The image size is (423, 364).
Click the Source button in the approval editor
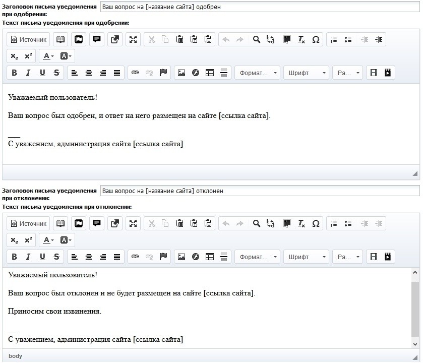pos(29,39)
